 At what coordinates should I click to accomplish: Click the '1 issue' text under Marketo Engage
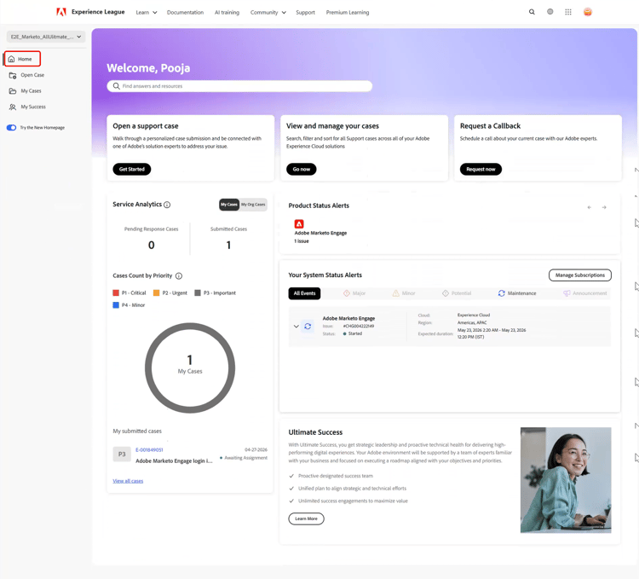coord(302,241)
